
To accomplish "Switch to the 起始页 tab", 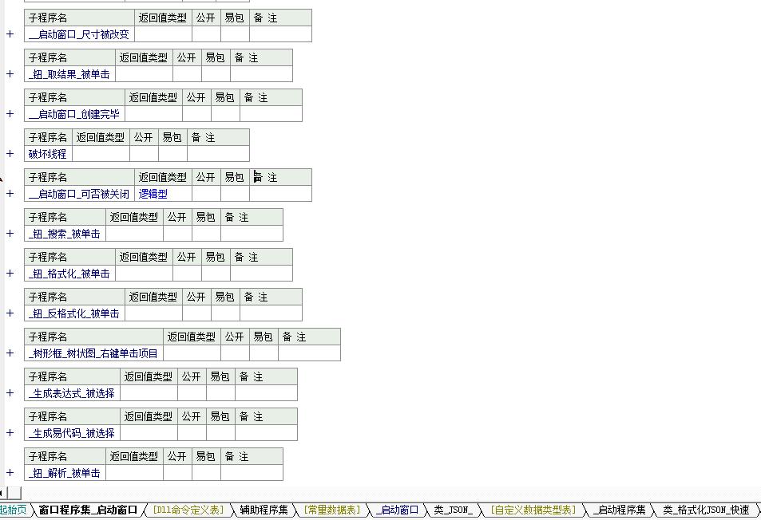I will pyautogui.click(x=14, y=510).
